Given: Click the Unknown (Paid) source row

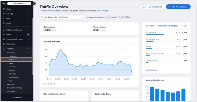Looking at the screenshot, I should 166,62.
